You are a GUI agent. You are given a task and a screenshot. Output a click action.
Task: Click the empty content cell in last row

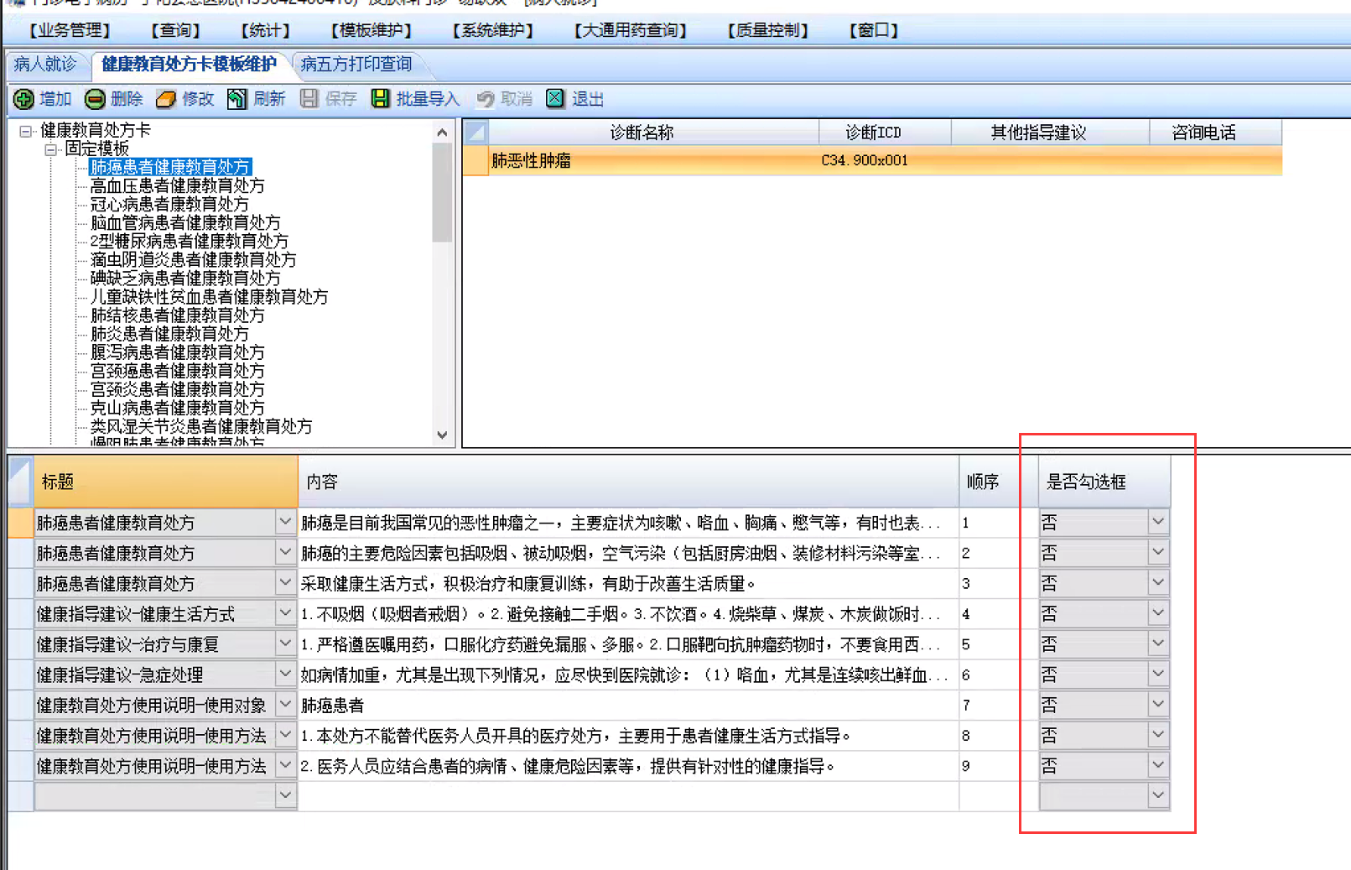pos(628,795)
